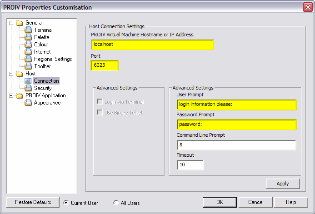
Task: Open the Toolbar settings page
Action: (x=42, y=66)
